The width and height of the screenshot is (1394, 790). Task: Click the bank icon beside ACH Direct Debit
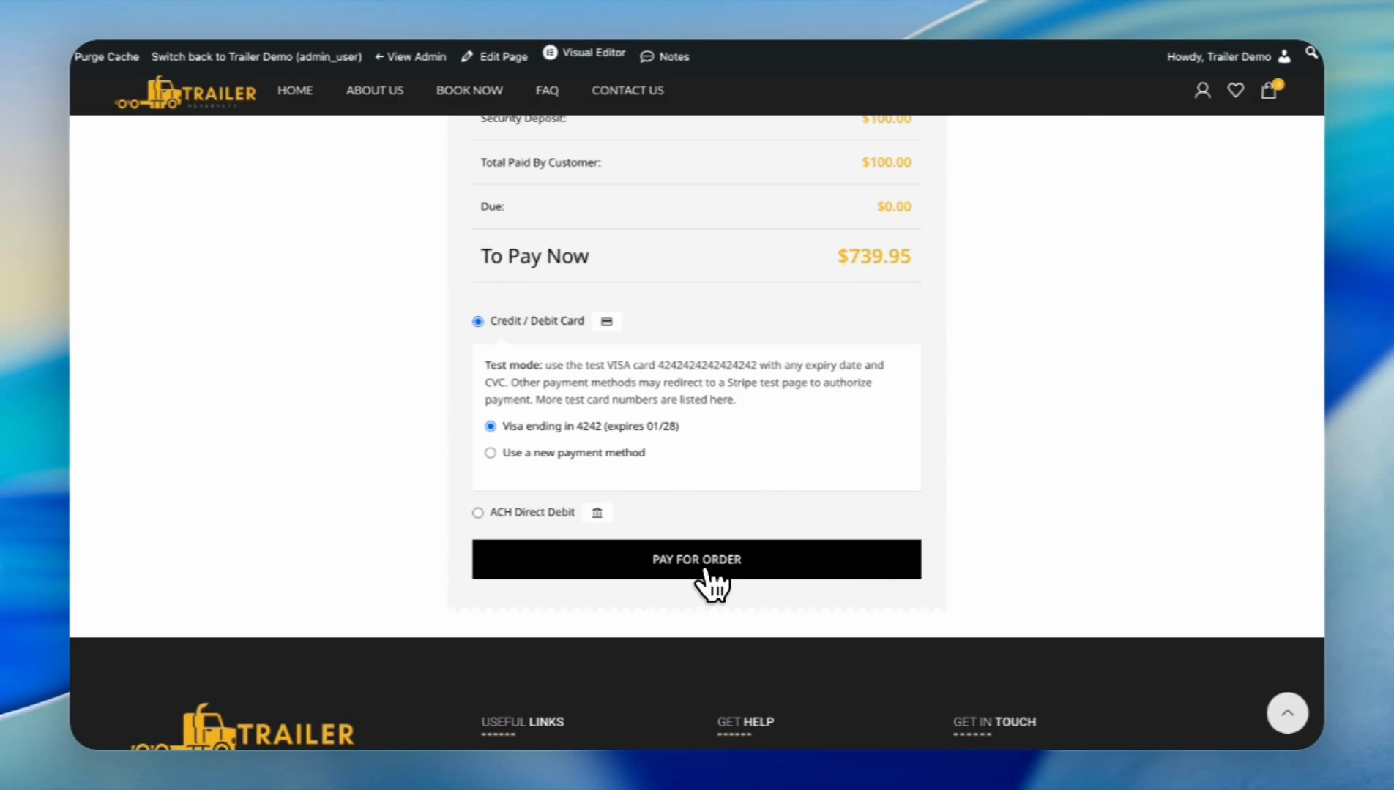coord(597,512)
